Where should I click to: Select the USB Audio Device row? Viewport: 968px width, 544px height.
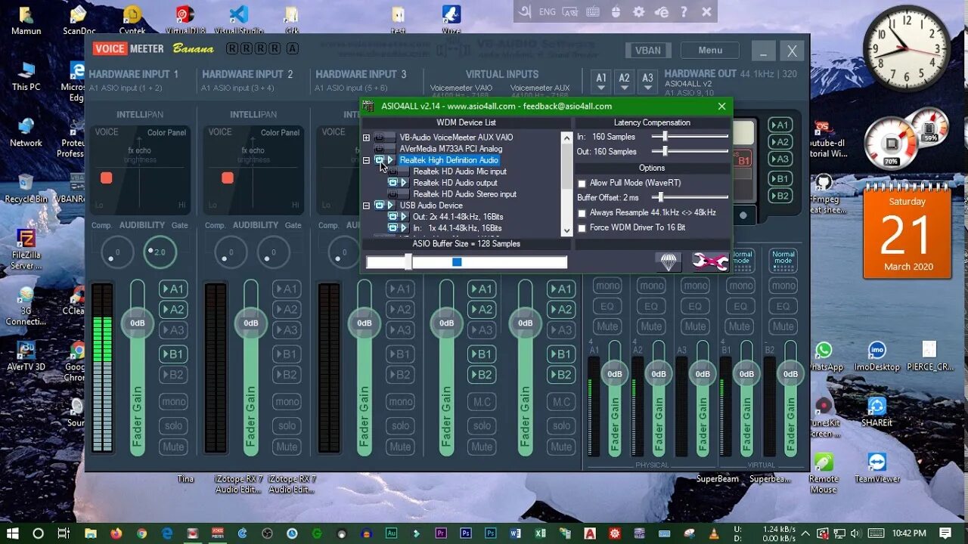(x=430, y=206)
